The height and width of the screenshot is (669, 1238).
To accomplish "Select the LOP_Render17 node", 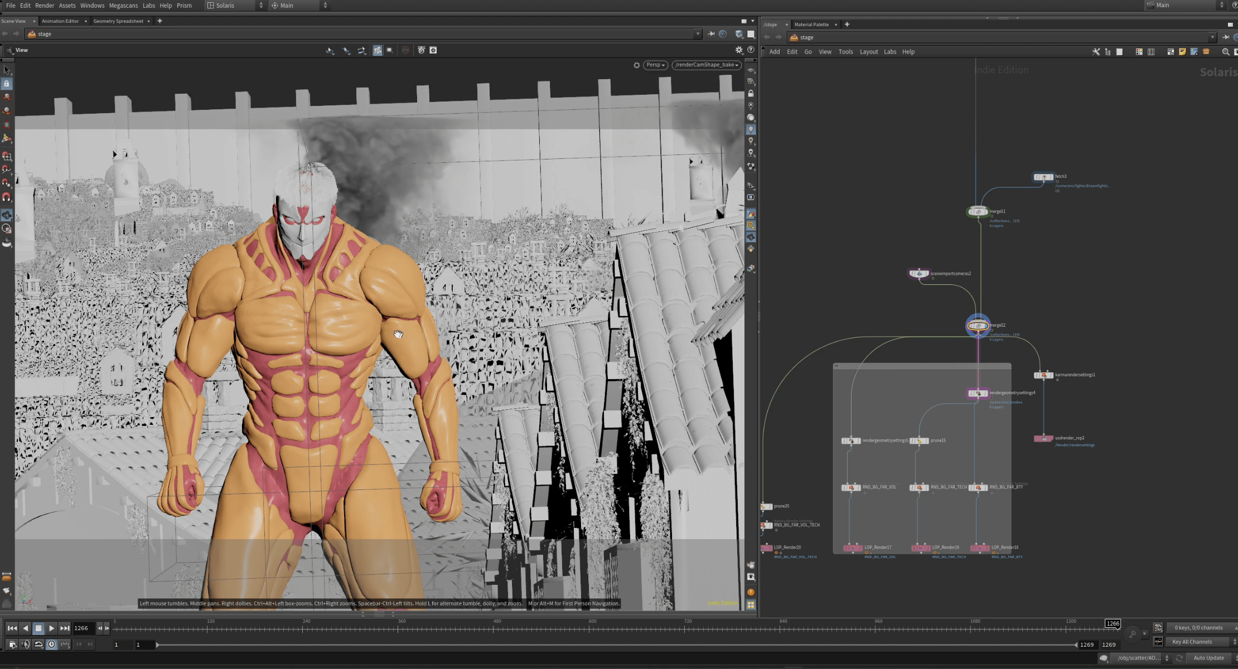I will click(853, 548).
